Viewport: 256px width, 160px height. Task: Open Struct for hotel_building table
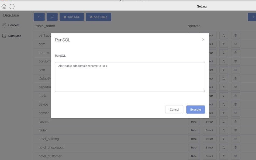coord(209,139)
